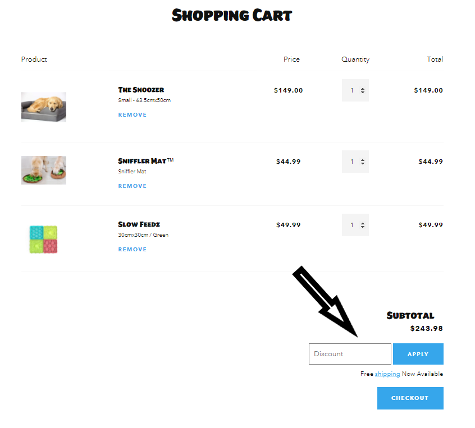Screen dimensions: 475x428
Task: Apply the discount code
Action: coord(418,354)
